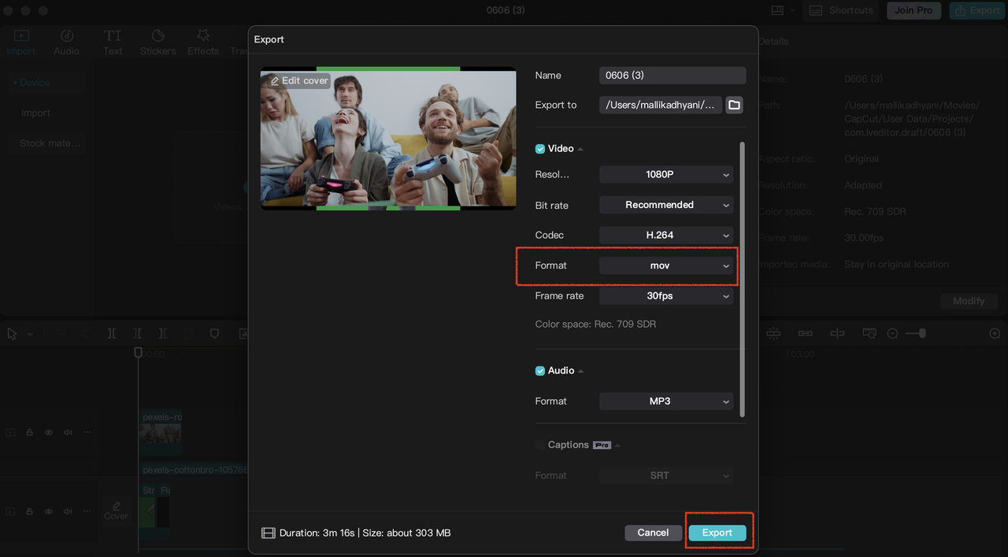The image size is (1008, 557).
Task: Open the Stickers tab in the top toolbar
Action: click(x=157, y=43)
